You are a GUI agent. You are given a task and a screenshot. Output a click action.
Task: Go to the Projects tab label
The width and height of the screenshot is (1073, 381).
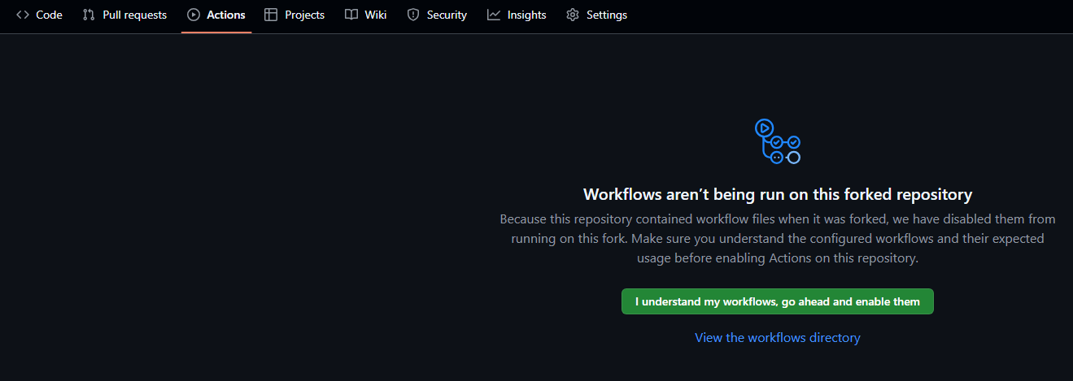click(x=304, y=15)
